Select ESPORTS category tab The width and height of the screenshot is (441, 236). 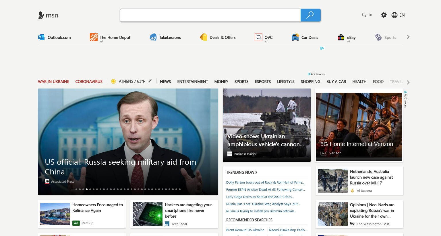(263, 82)
